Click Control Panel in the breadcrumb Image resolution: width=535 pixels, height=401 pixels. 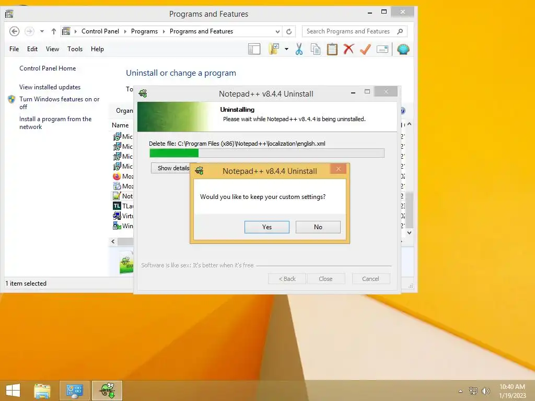(100, 31)
